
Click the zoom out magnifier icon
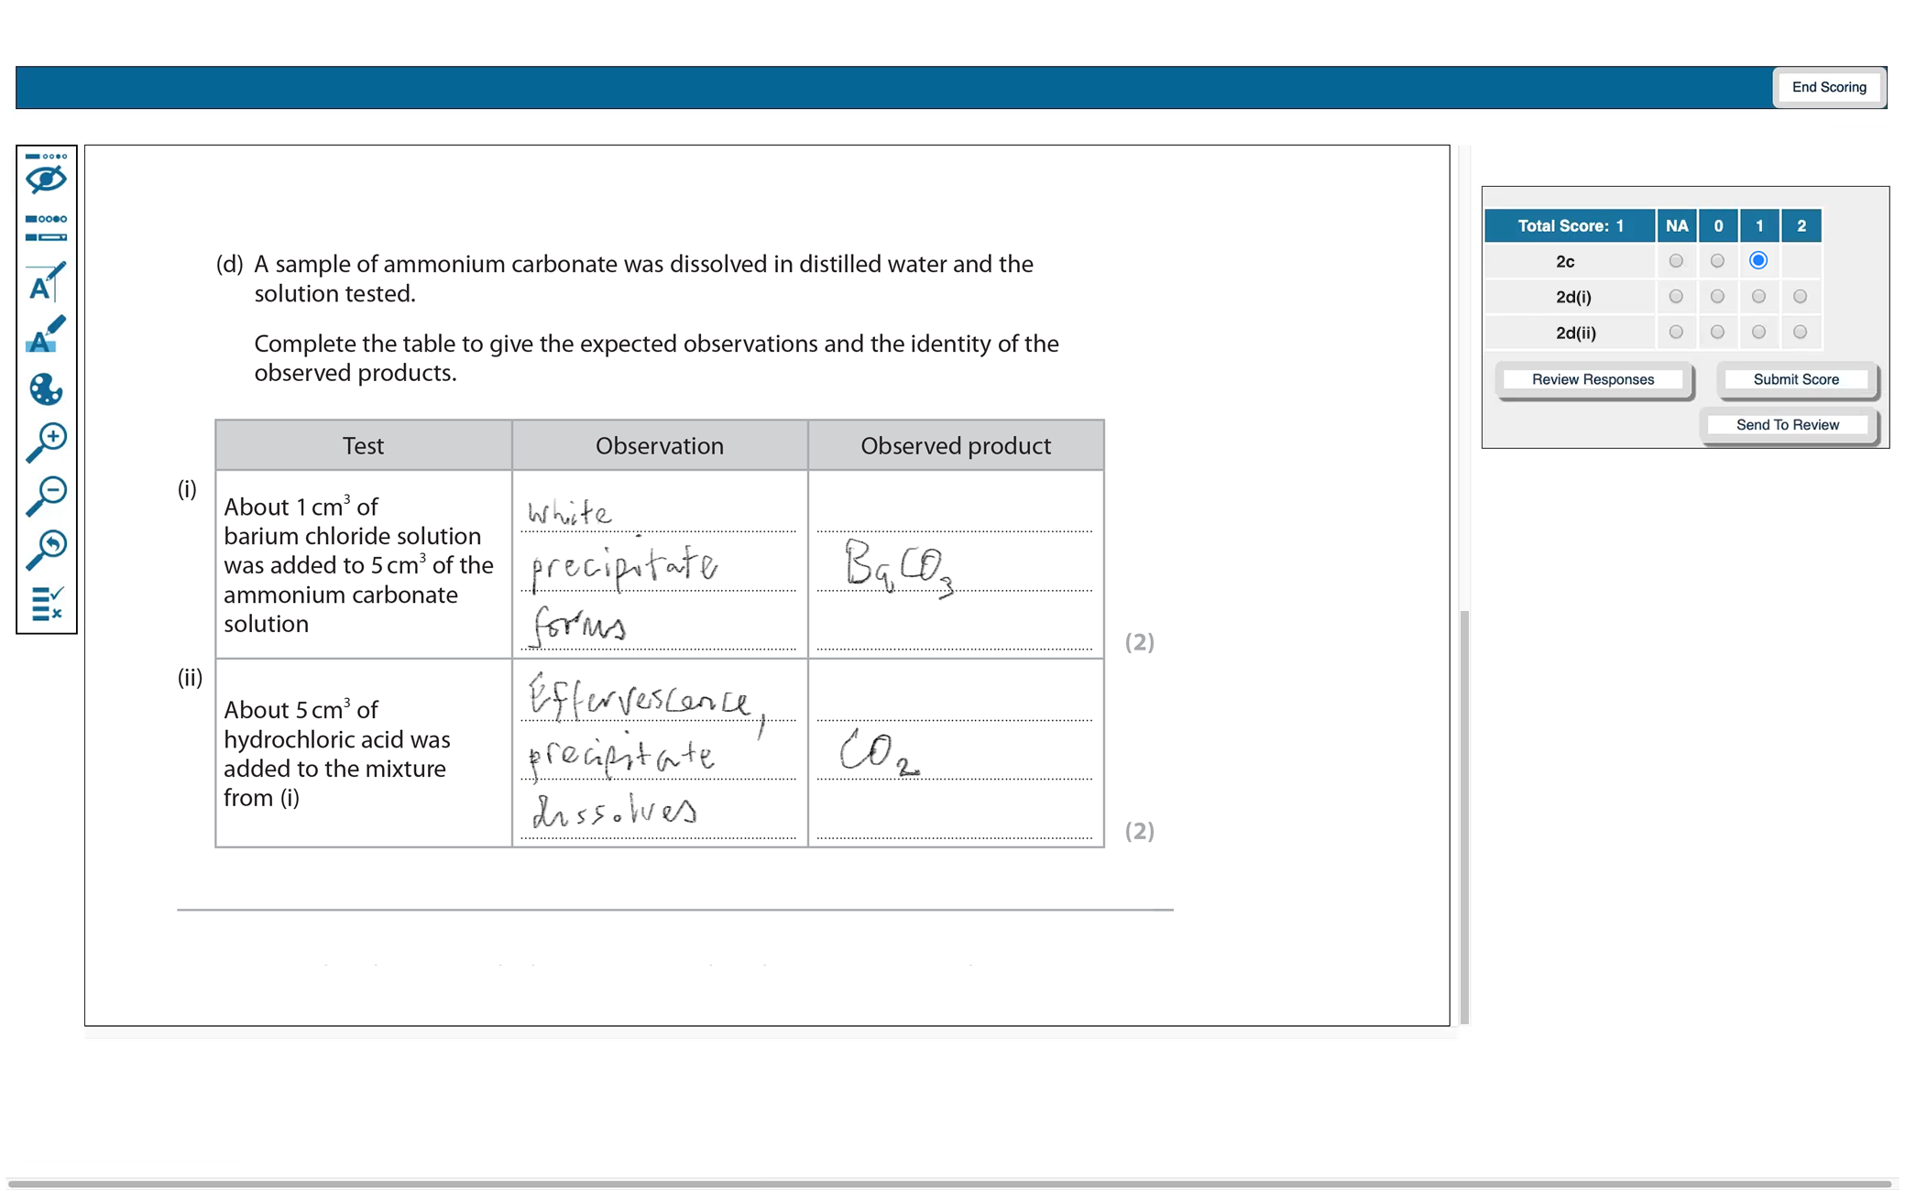click(46, 496)
